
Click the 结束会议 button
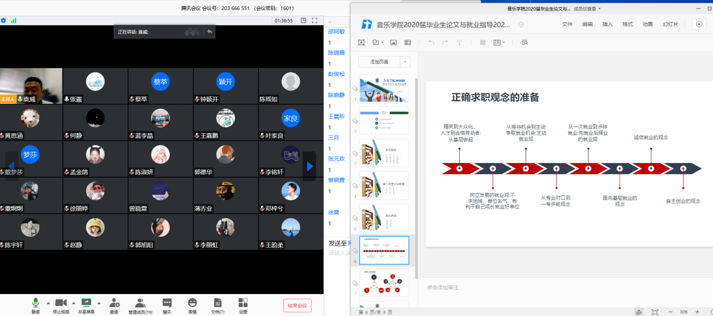(x=297, y=306)
